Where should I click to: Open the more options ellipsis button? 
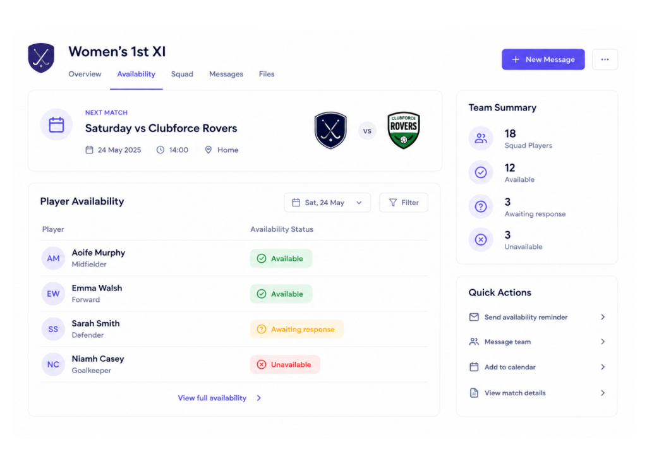(605, 59)
